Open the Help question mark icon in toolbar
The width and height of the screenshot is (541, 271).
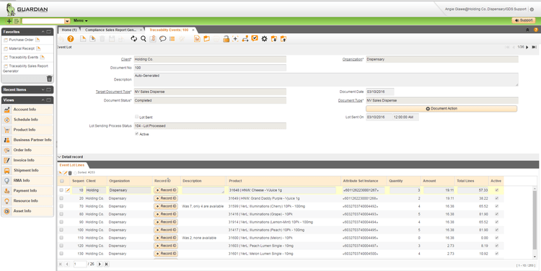pyautogui.click(x=71, y=39)
